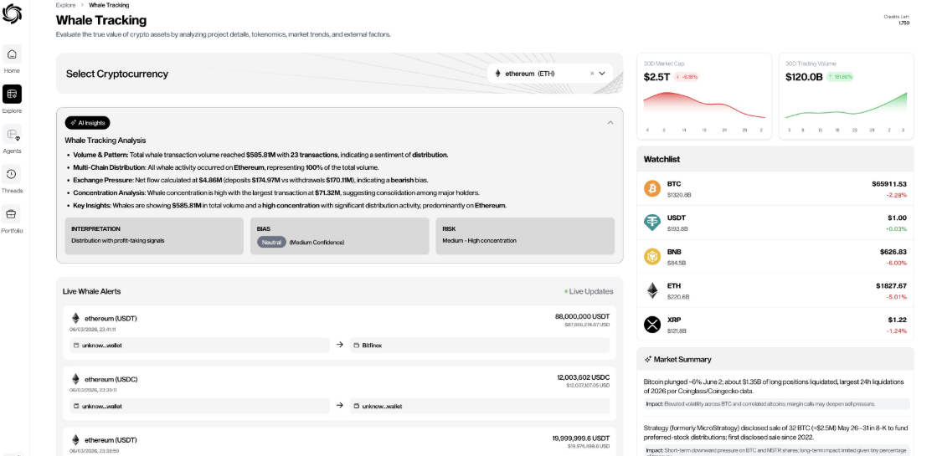Open the Agents sidebar icon
This screenshot has height=456, width=937.
tap(12, 135)
